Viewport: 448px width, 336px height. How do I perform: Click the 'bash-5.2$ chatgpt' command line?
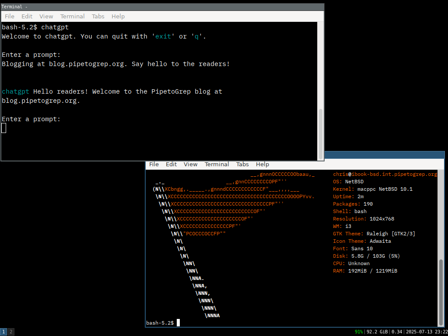coord(35,27)
